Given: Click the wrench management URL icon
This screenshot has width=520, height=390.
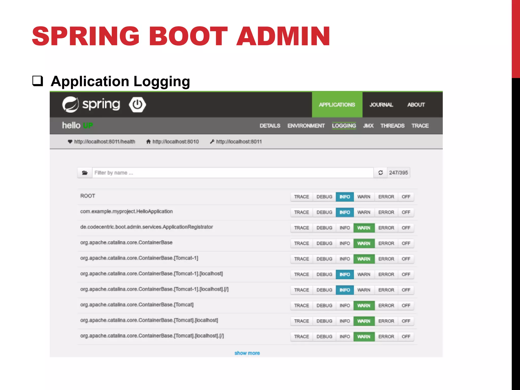Looking at the screenshot, I should coord(212,142).
